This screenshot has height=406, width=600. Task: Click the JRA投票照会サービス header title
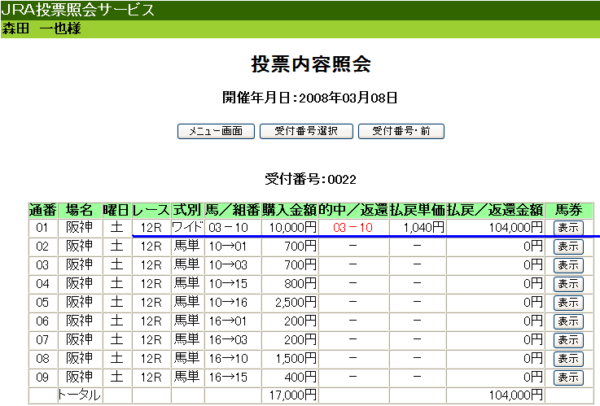point(77,10)
